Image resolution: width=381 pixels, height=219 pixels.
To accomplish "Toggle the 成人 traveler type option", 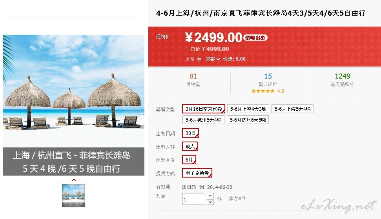I will tap(190, 146).
